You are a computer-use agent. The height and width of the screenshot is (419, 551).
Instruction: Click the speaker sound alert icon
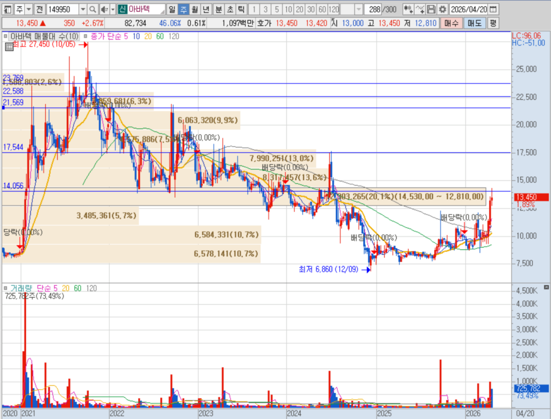click(x=104, y=9)
